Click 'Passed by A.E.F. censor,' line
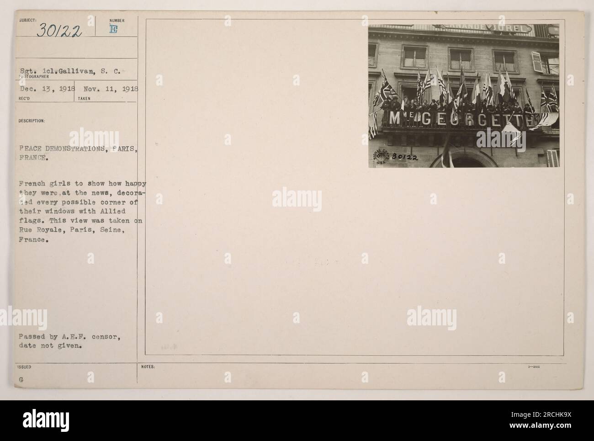 pyautogui.click(x=70, y=338)
